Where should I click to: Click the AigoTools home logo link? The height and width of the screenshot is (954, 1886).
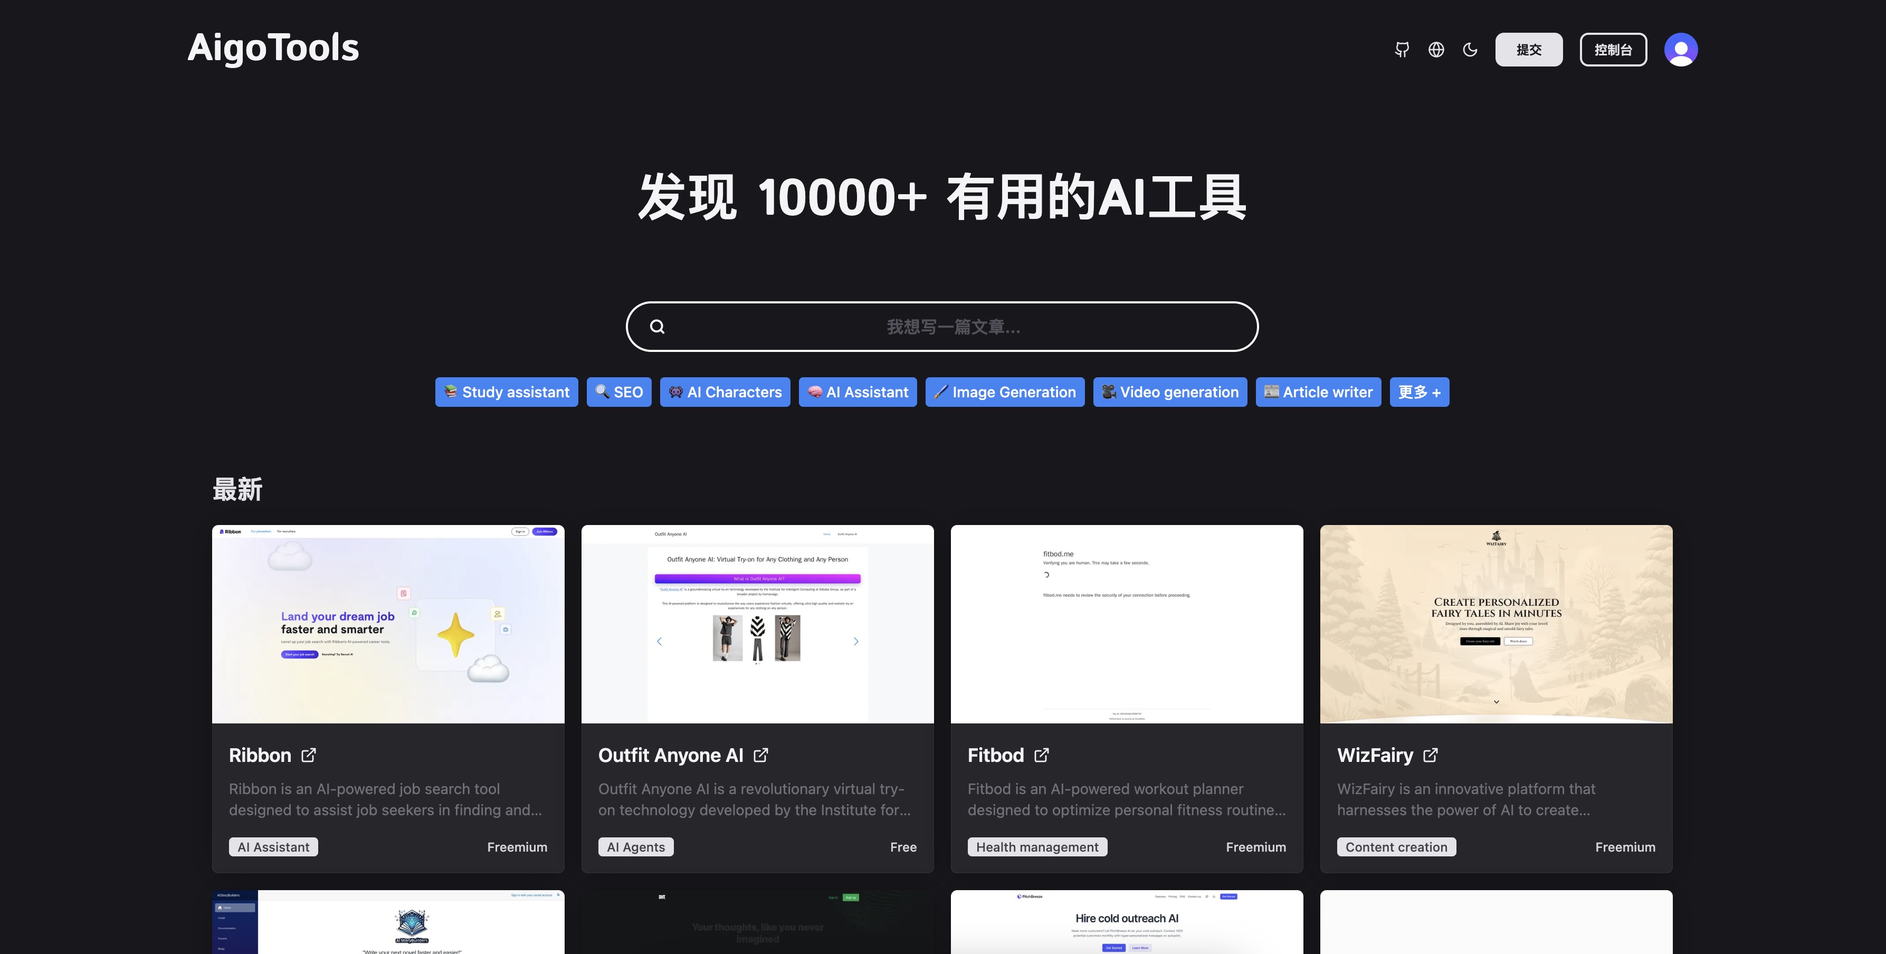pyautogui.click(x=274, y=49)
